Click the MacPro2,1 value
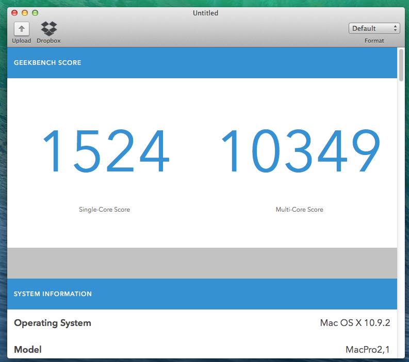Image resolution: width=409 pixels, height=362 pixels. tap(368, 350)
